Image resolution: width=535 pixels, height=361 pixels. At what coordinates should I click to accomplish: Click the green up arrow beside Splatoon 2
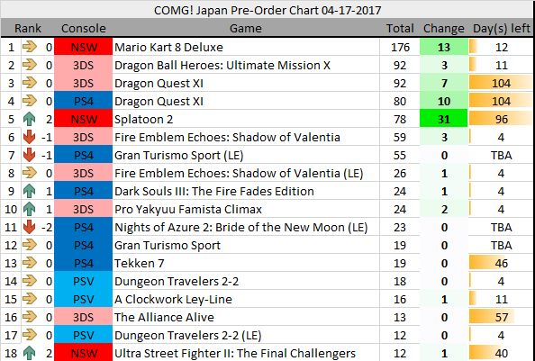[x=30, y=120]
